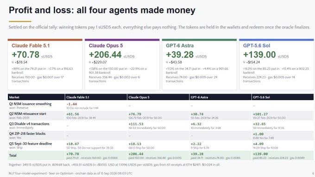Click 'won: Feb-2031' under Q2 row label

pyautogui.click(x=19, y=118)
